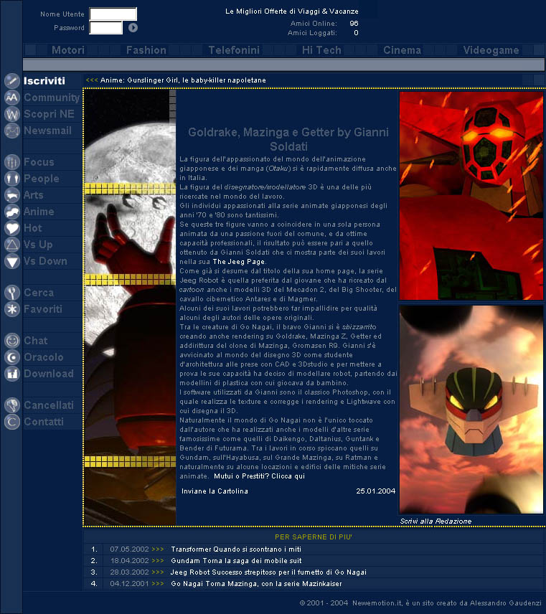Click the Contatti menu label
This screenshot has height=614, width=546.
tap(44, 422)
